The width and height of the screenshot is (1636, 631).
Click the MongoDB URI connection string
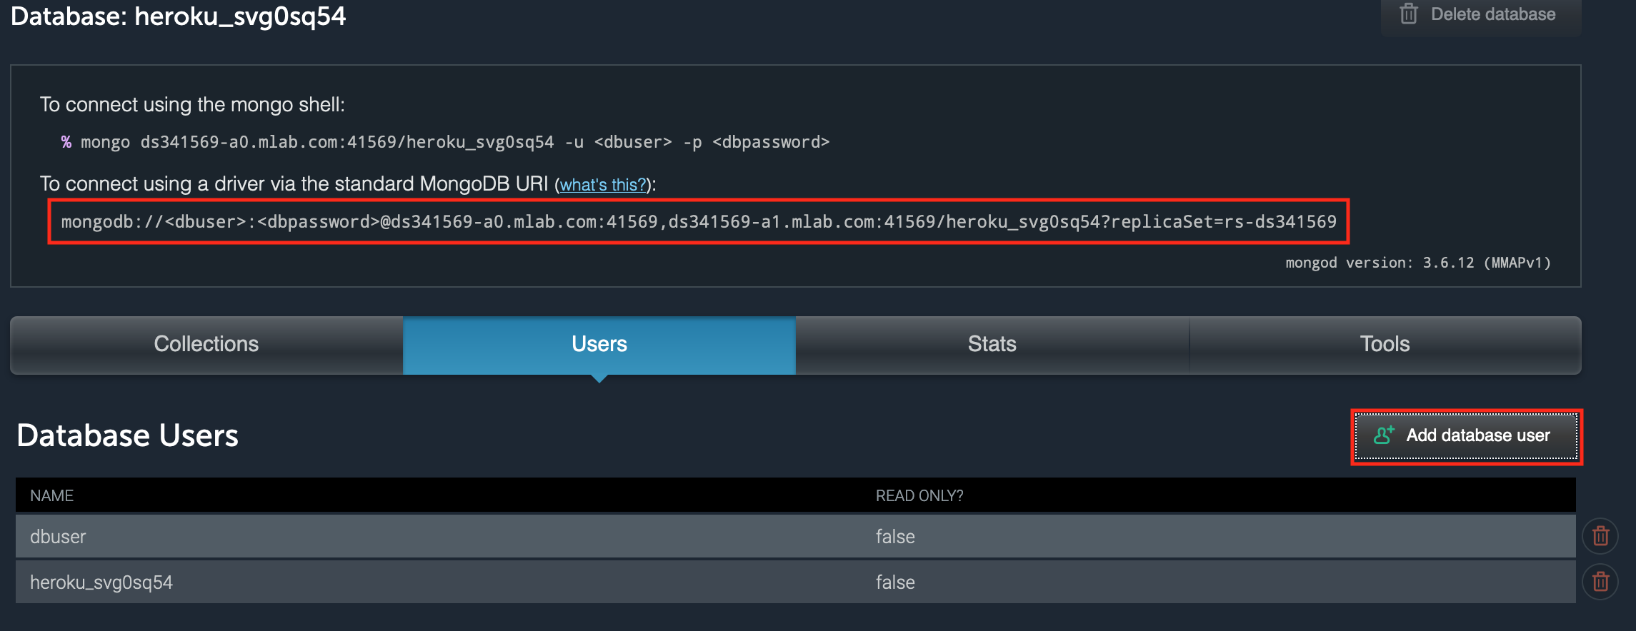coord(699,222)
